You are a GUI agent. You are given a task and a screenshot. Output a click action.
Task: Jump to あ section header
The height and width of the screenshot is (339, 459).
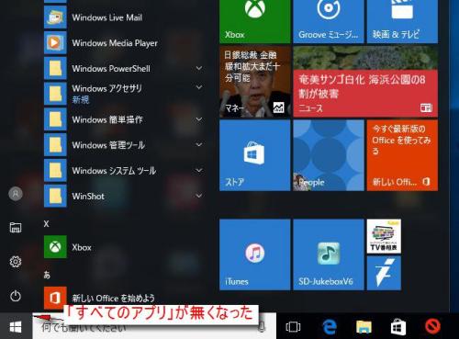click(47, 275)
